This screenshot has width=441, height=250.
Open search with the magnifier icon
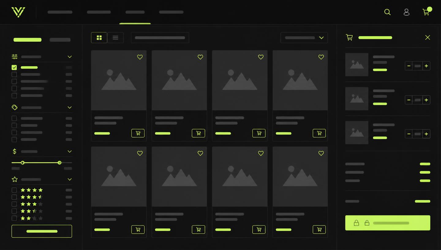[x=387, y=12]
